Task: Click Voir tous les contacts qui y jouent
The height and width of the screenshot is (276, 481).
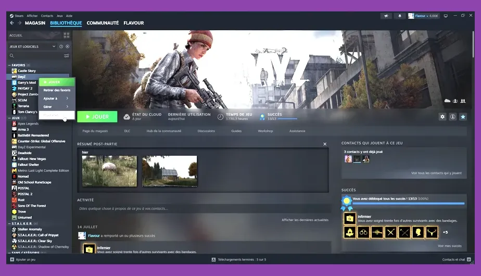Action: (x=436, y=173)
